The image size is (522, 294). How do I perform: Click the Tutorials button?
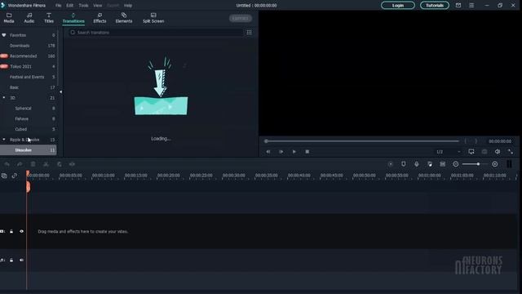point(435,6)
